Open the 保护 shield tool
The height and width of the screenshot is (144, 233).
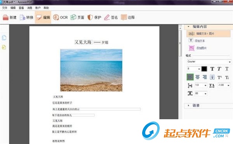point(94,17)
